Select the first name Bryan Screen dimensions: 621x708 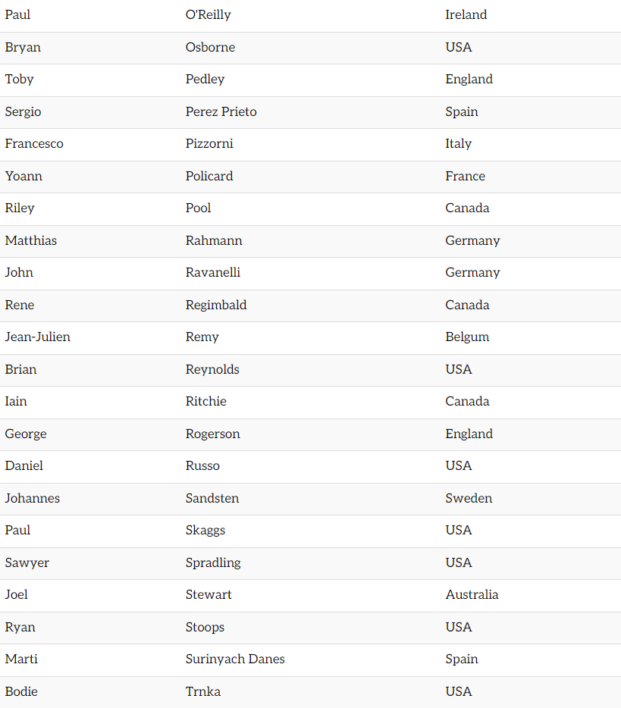pos(23,47)
